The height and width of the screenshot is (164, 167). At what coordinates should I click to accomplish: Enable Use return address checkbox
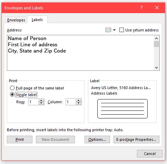coord(121,30)
